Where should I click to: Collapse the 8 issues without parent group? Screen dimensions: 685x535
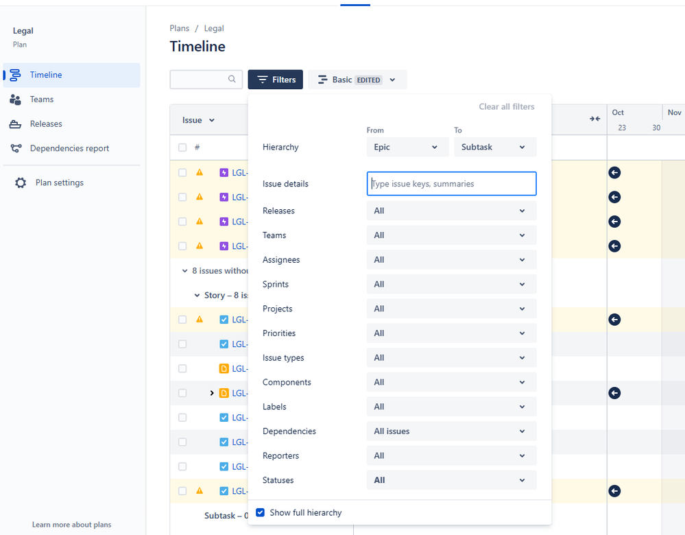pyautogui.click(x=185, y=271)
